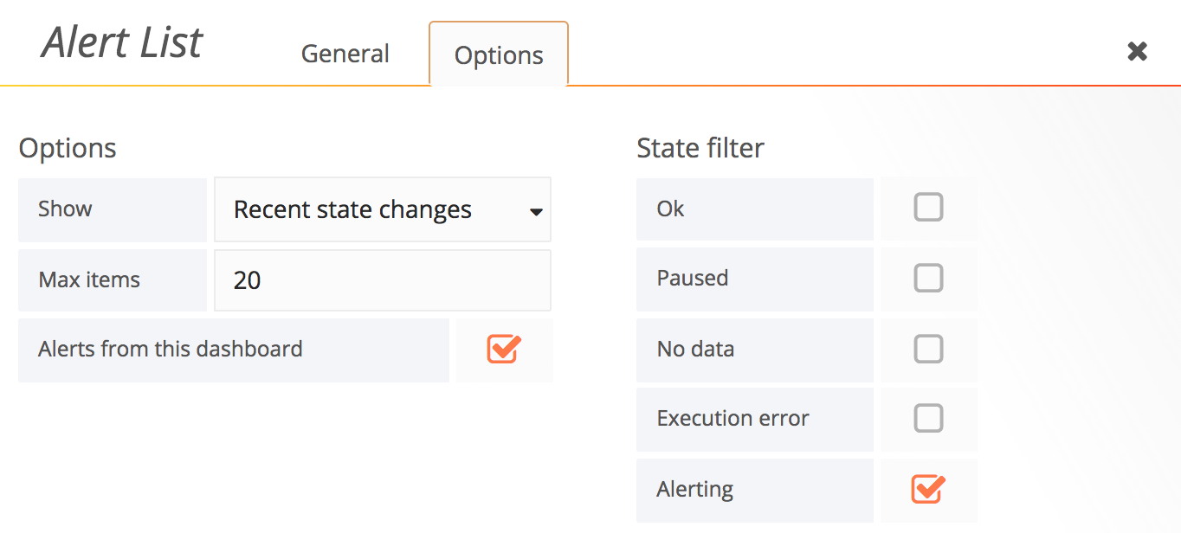Select the Ok row label
Viewport: 1181px width, 533px height.
coord(670,209)
